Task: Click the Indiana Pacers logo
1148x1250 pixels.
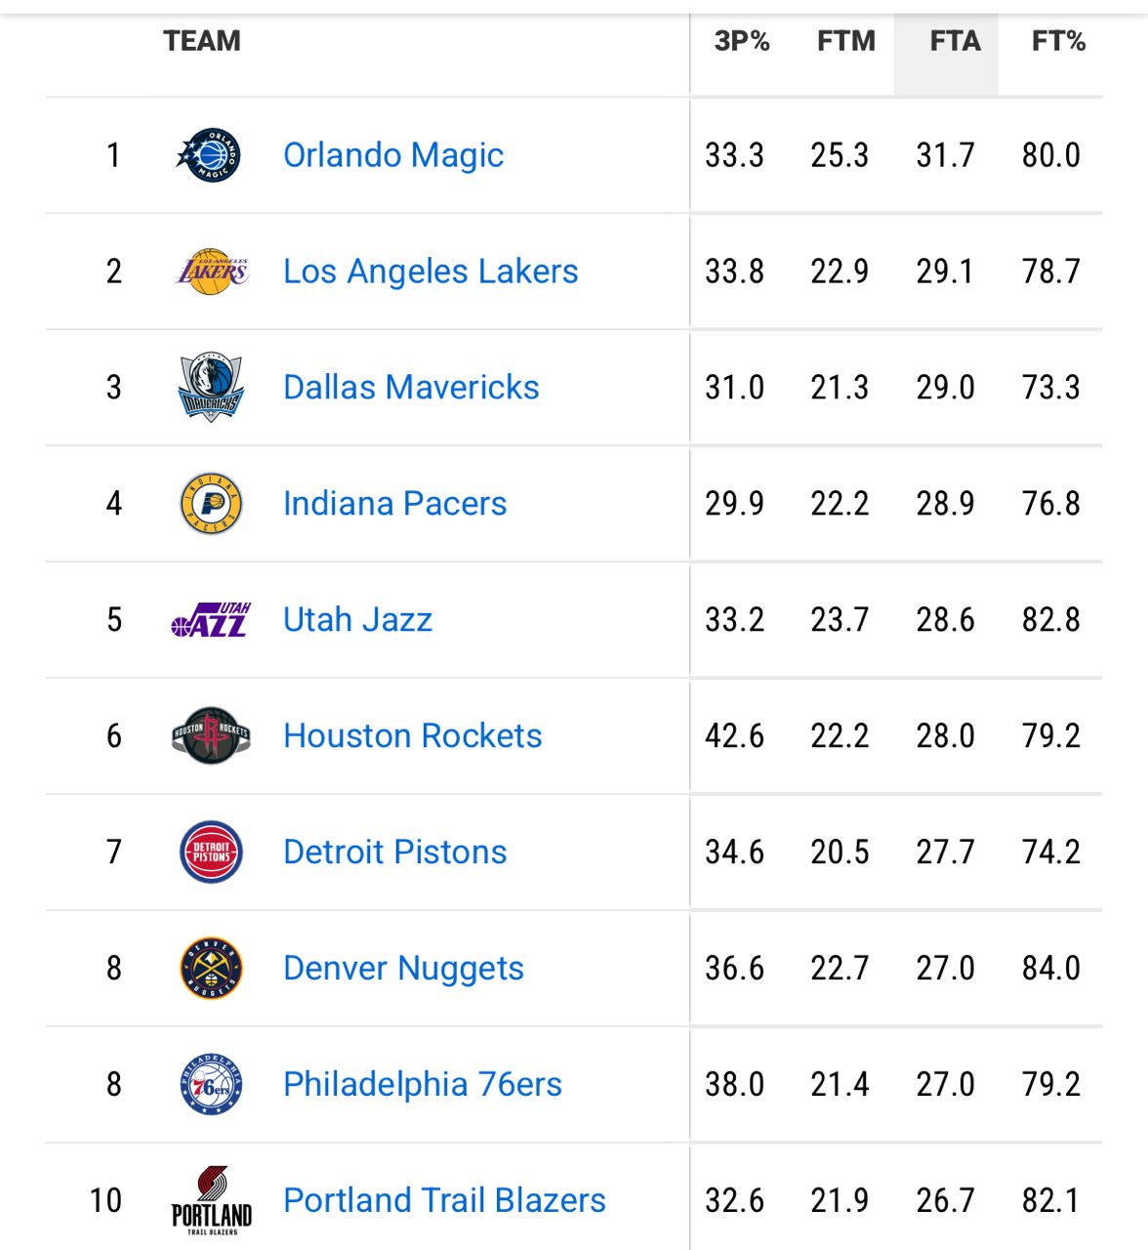Action: [x=211, y=504]
